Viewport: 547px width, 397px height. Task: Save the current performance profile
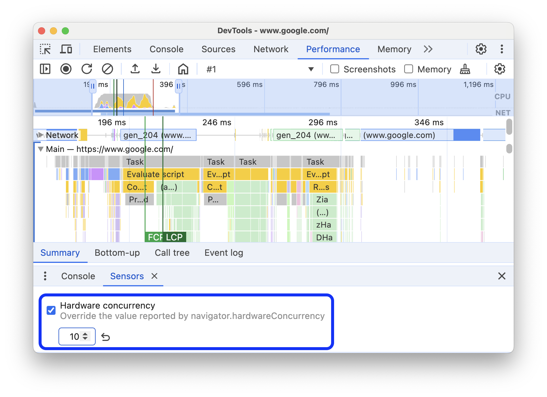click(x=156, y=69)
